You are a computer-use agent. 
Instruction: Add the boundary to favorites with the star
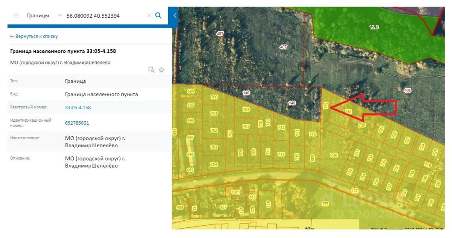tap(162, 70)
